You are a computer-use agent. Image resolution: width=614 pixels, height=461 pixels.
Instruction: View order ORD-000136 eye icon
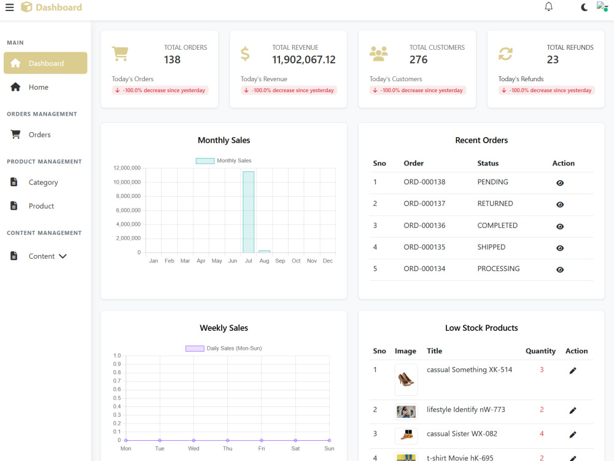(560, 227)
